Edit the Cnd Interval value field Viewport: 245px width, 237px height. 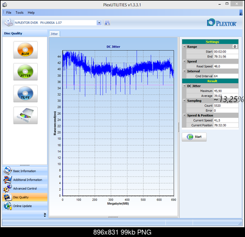click(226, 76)
